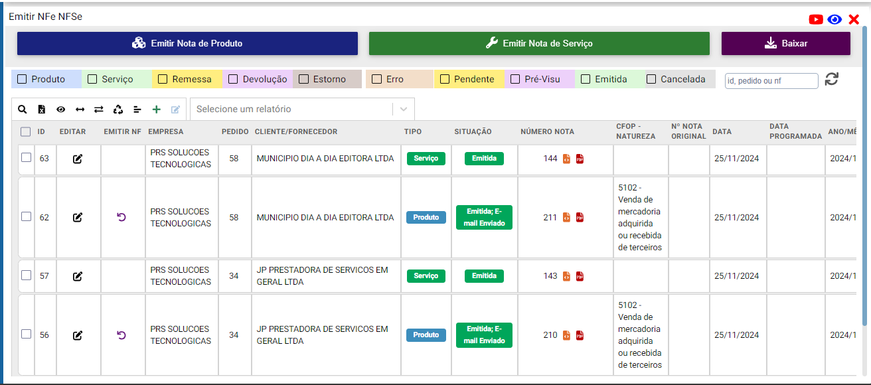Screen dimensions: 871x385
Task: Click the search magnifier icon in toolbar
Action: pyautogui.click(x=23, y=110)
